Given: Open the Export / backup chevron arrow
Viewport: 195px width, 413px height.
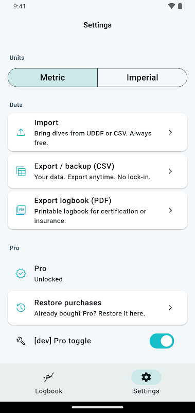Looking at the screenshot, I should (170, 171).
